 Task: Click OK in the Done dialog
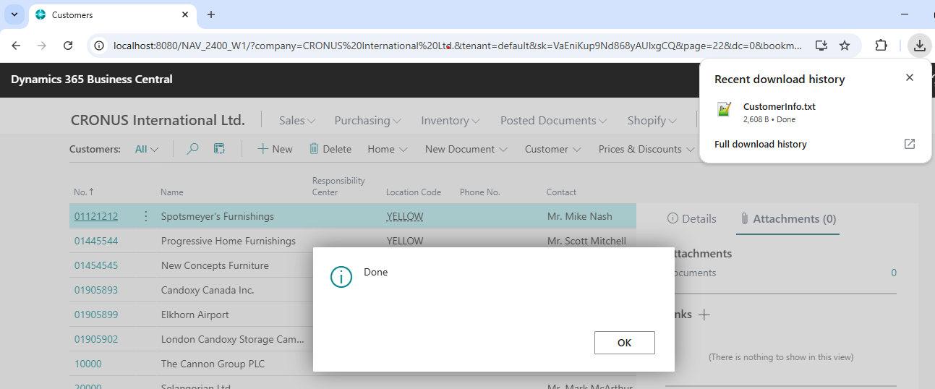[x=624, y=343]
